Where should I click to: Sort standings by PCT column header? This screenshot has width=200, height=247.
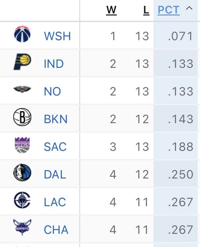(x=168, y=10)
